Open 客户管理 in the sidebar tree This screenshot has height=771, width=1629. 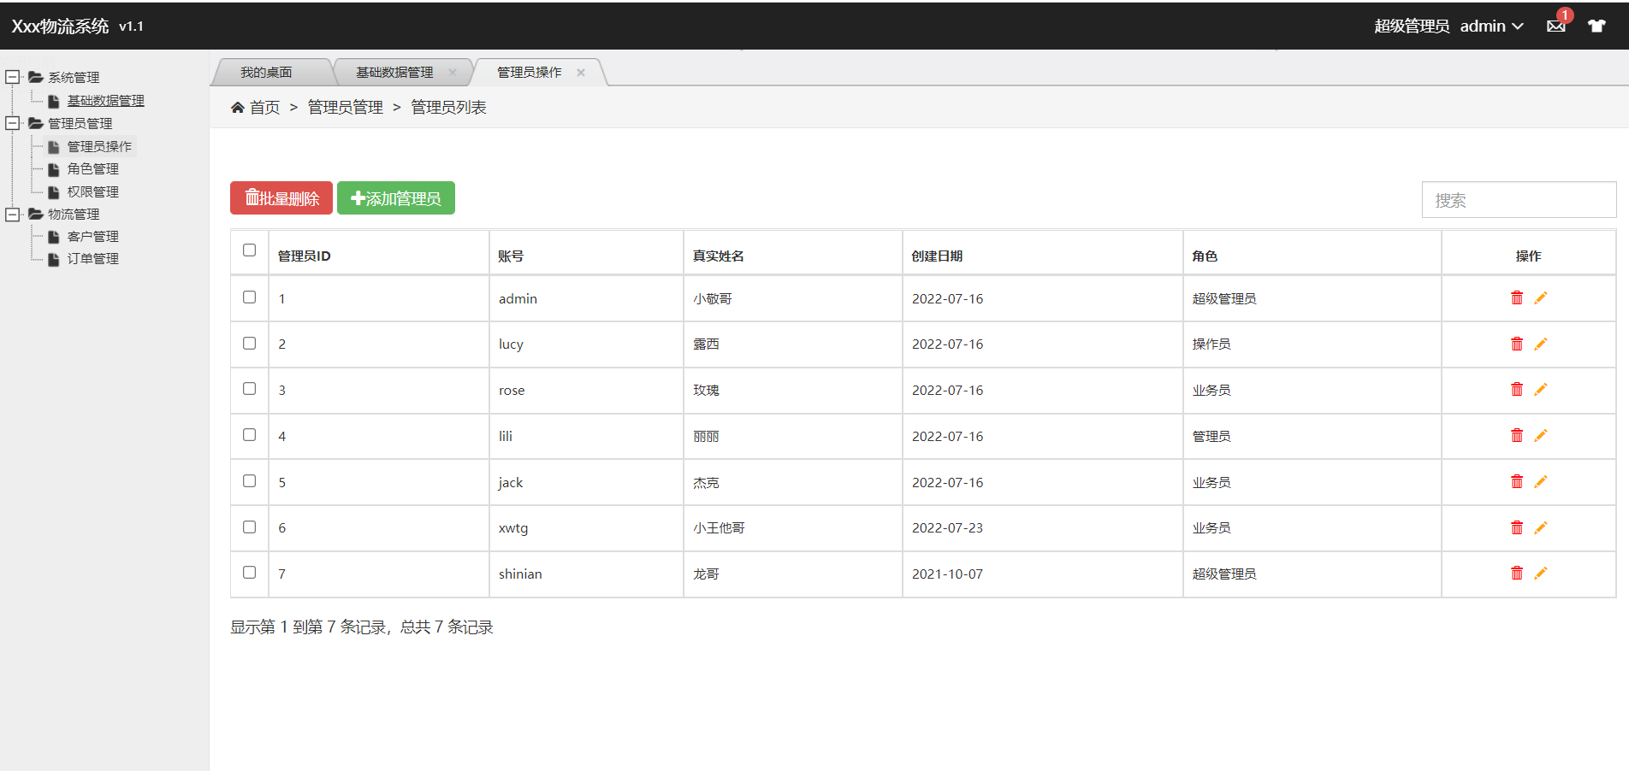coord(92,236)
